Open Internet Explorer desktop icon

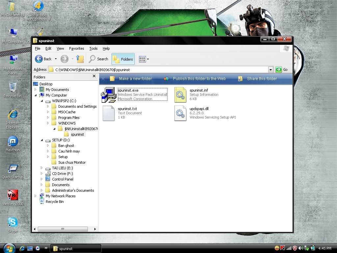13,119
